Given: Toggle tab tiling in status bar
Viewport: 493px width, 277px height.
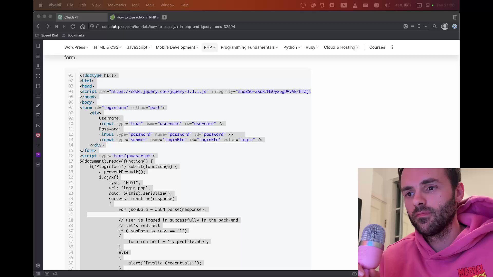Looking at the screenshot, I should pos(47,274).
